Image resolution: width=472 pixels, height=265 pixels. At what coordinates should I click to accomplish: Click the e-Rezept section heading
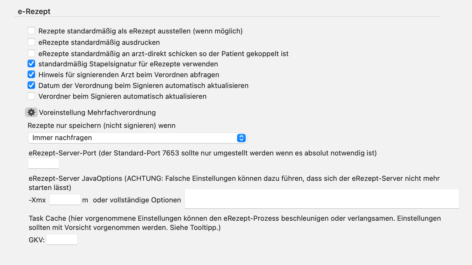[34, 11]
